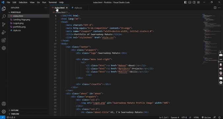
Task: Open the Source Control view
Action: [4, 24]
